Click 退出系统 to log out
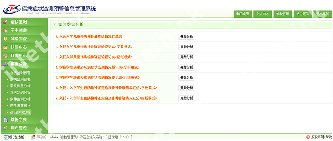 click(323, 14)
